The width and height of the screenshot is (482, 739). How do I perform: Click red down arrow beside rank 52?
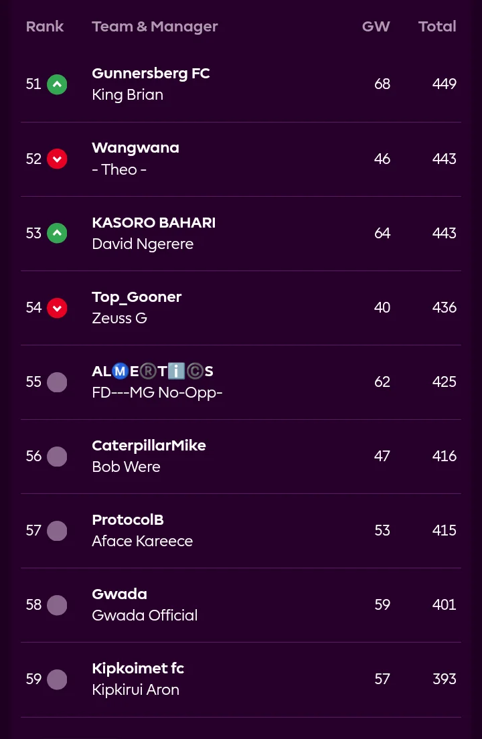57,159
